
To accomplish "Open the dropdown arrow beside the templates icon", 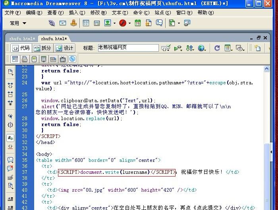I will tap(179, 23).
